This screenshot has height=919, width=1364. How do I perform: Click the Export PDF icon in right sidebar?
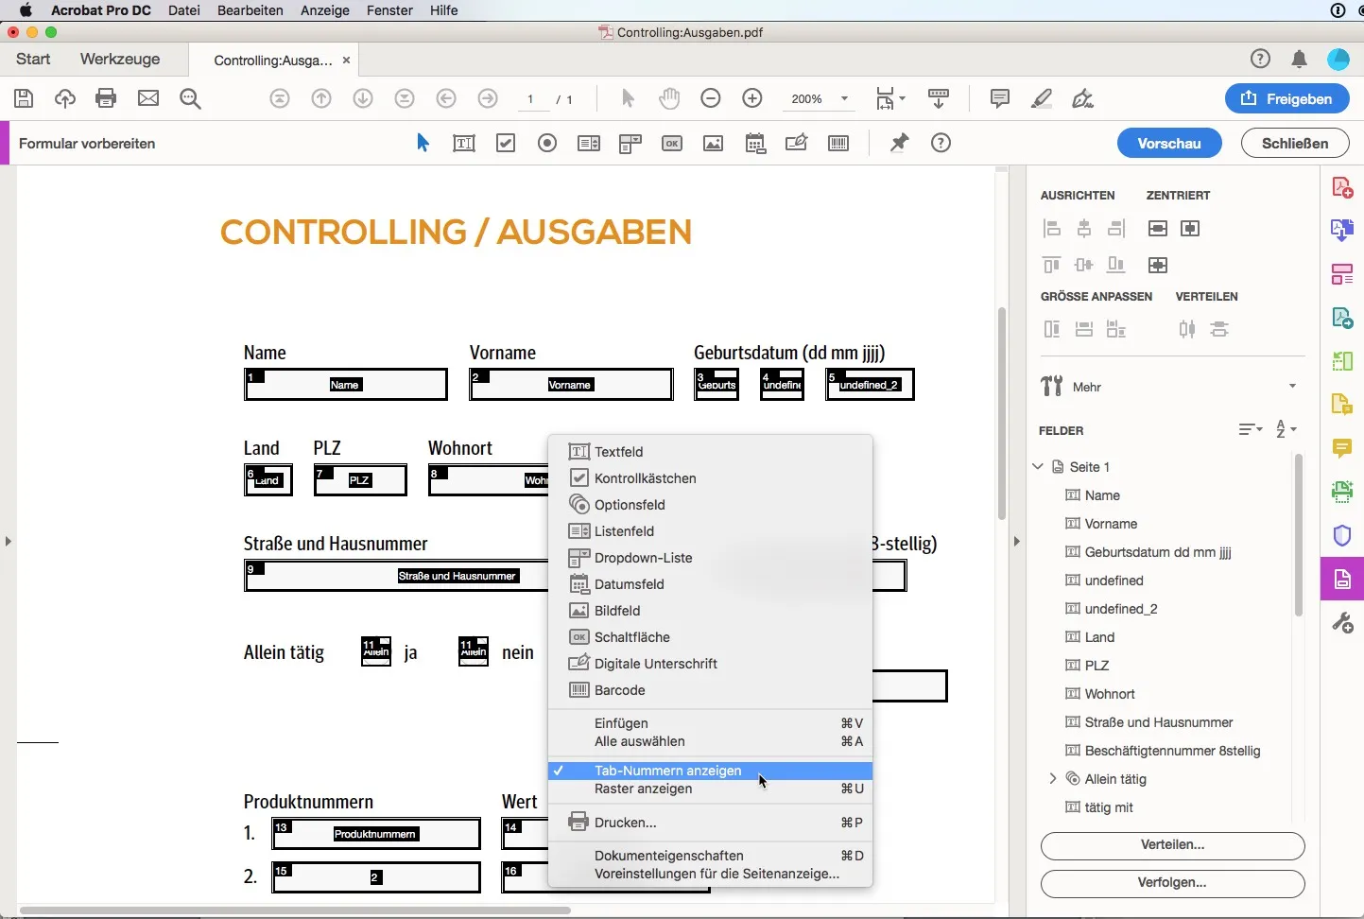(x=1341, y=230)
